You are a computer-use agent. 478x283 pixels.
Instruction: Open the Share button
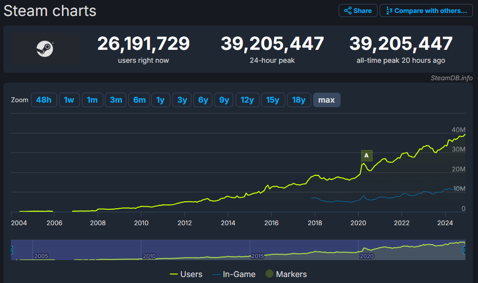[x=358, y=10]
